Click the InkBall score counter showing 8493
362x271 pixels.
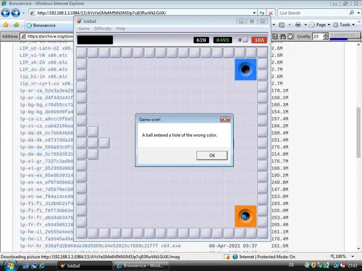click(x=222, y=40)
